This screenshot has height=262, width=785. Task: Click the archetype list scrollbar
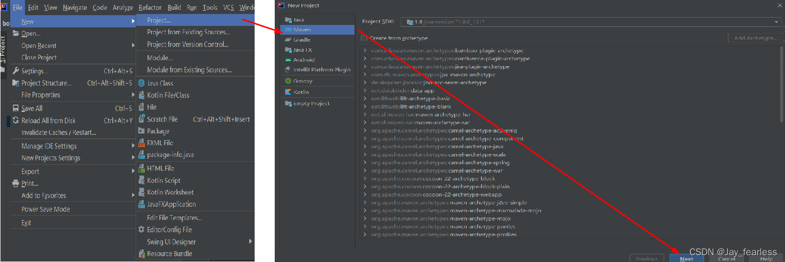click(781, 85)
